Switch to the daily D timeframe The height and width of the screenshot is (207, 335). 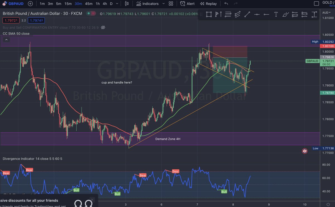pyautogui.click(x=111, y=4)
